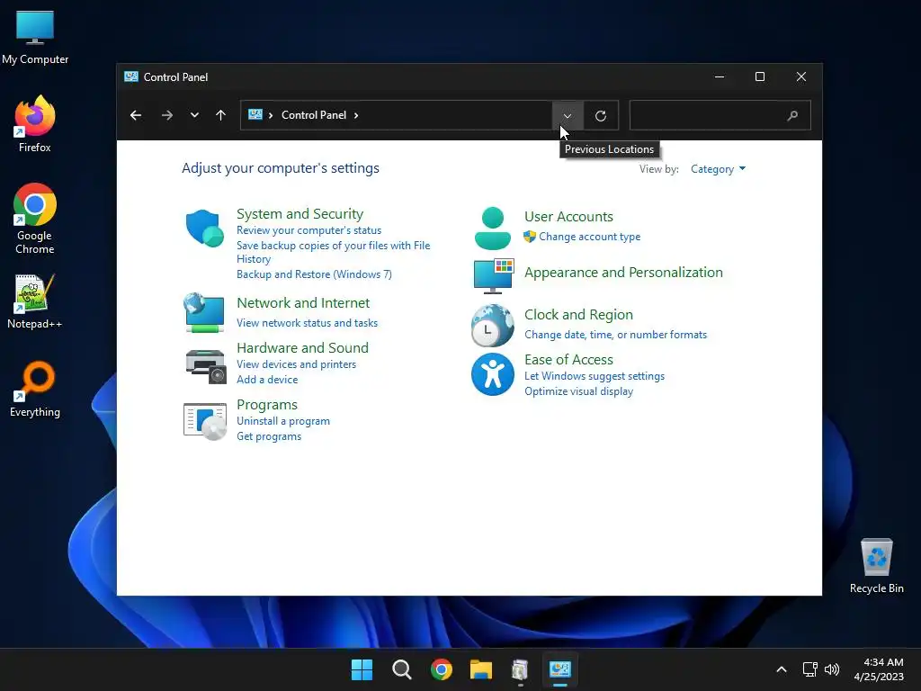Image resolution: width=921 pixels, height=691 pixels.
Task: Click the Control Panel title bar icon
Action: (x=131, y=77)
